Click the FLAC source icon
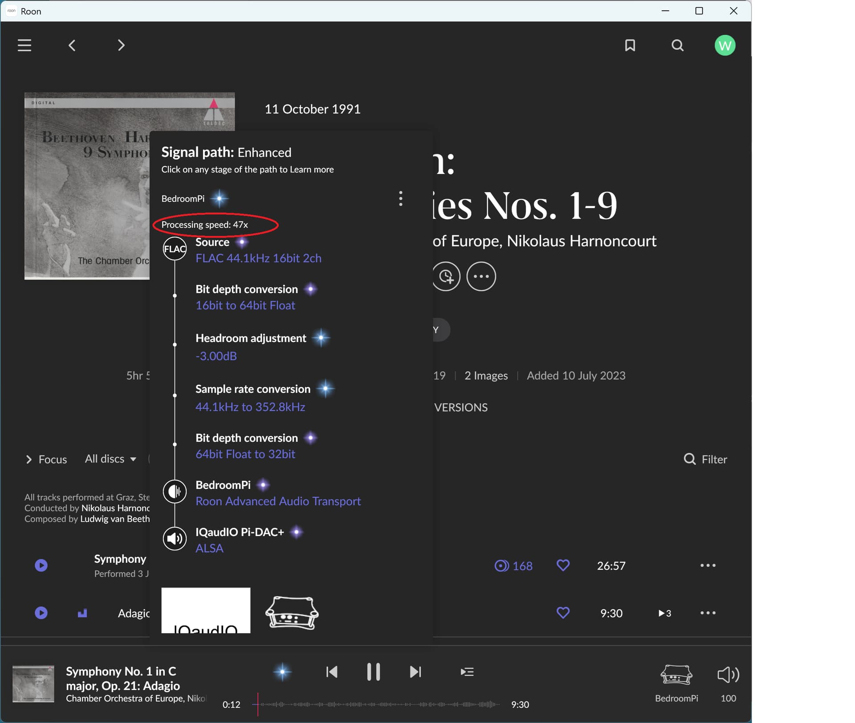The width and height of the screenshot is (855, 723). point(175,249)
